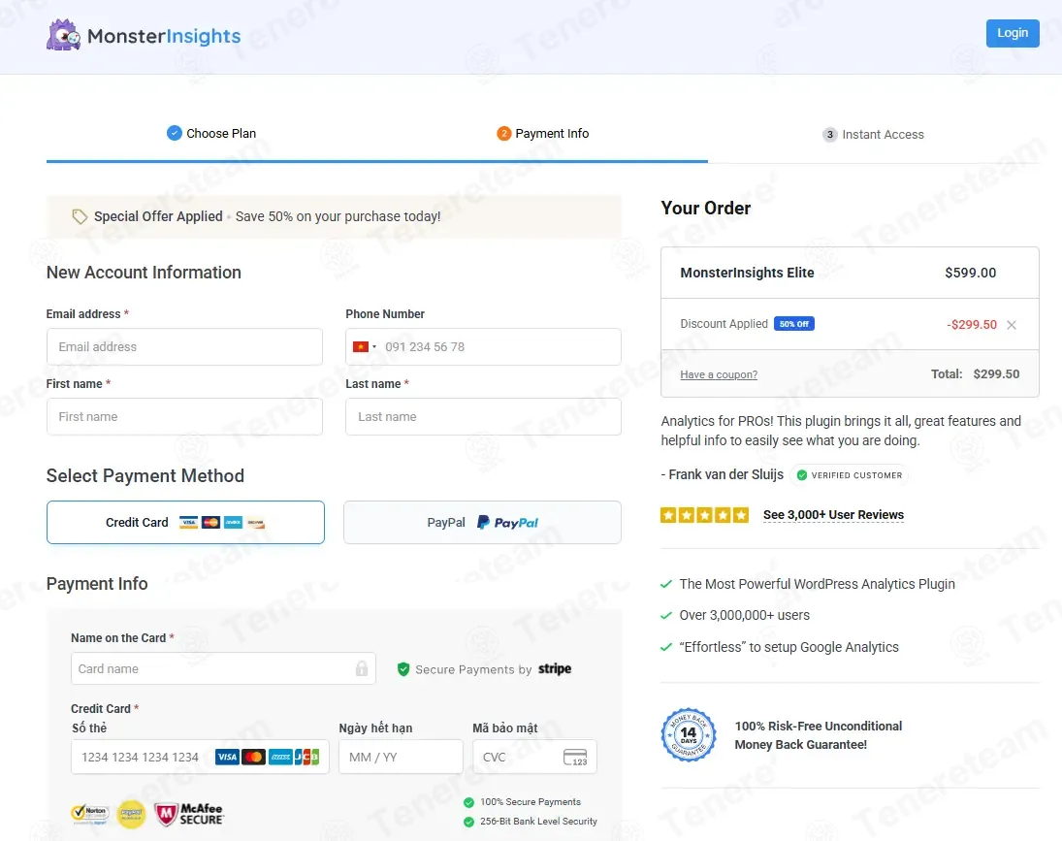This screenshot has height=841, width=1062.
Task: Click the Mastercard logo in card number field
Action: coord(253,757)
